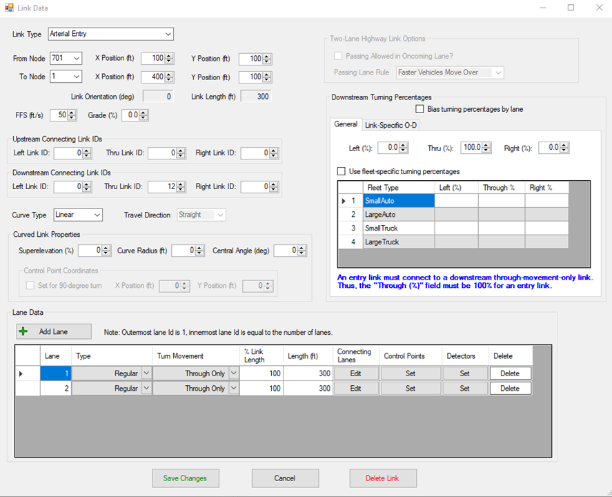Open lane 1 Type dropdown arrow
The image size is (612, 497).
coord(146,373)
